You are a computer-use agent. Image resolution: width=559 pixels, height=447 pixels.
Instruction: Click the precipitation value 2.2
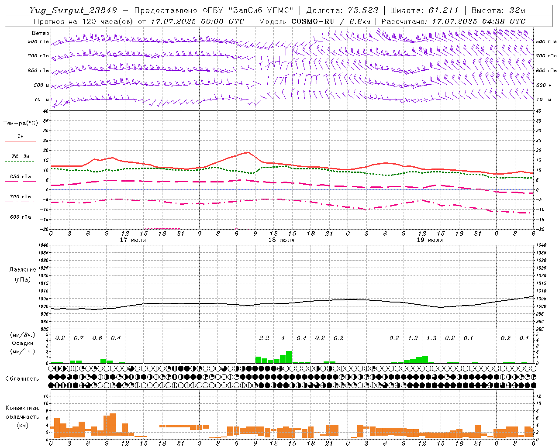point(264,338)
